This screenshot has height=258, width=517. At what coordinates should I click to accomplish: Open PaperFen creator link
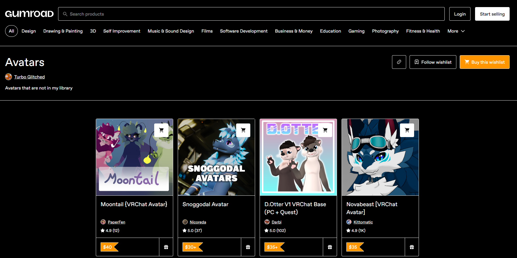click(x=116, y=222)
